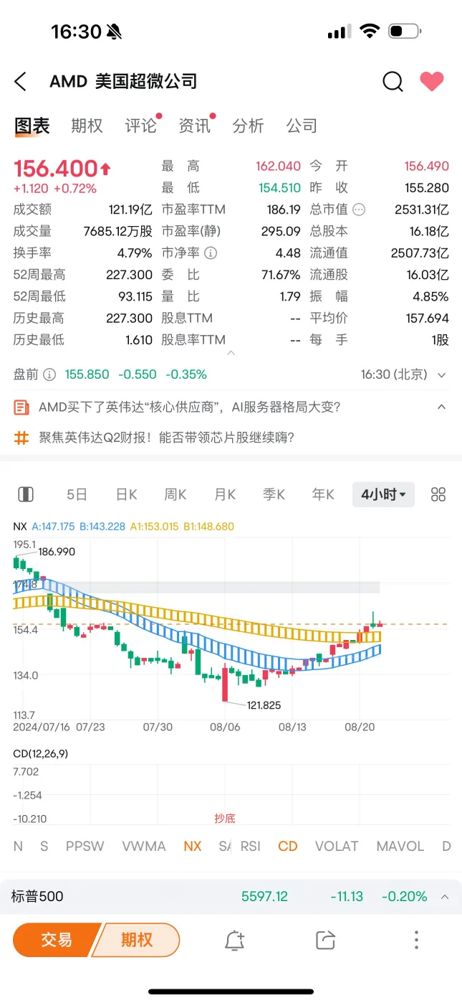This screenshot has width=462, height=1003.
Task: Select the VWMA indicator
Action: pos(144,847)
